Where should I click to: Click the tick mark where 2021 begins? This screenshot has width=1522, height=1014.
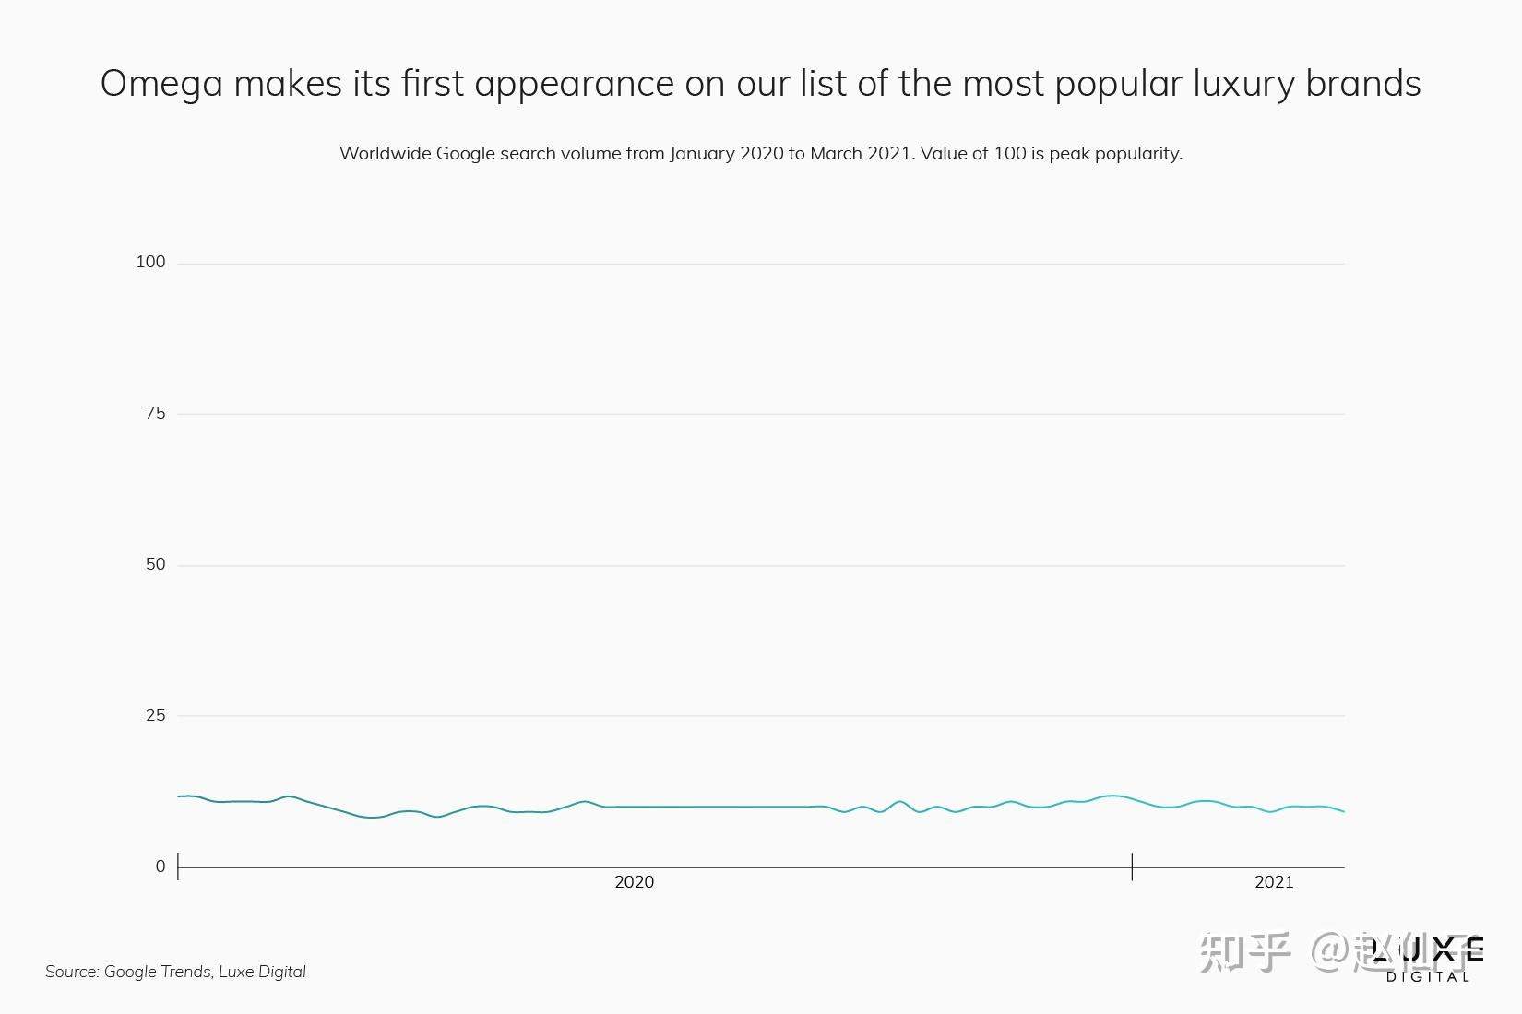pos(1132,867)
